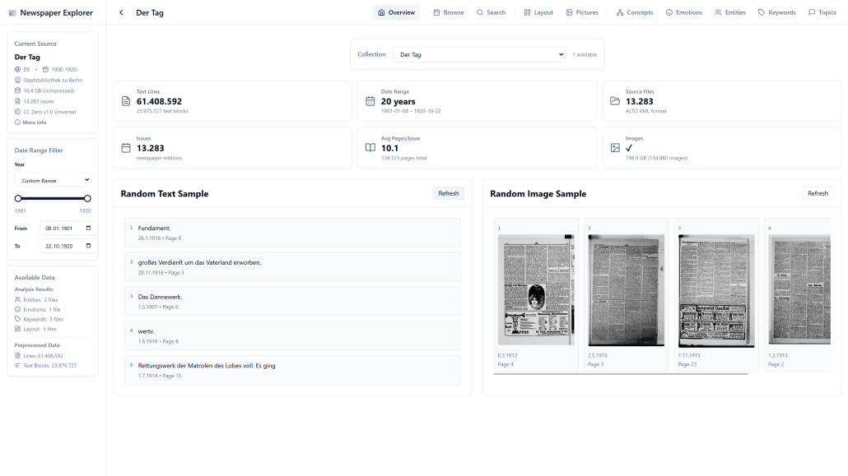
Task: Open the Year dropdown set to Custom Range
Action: point(53,180)
